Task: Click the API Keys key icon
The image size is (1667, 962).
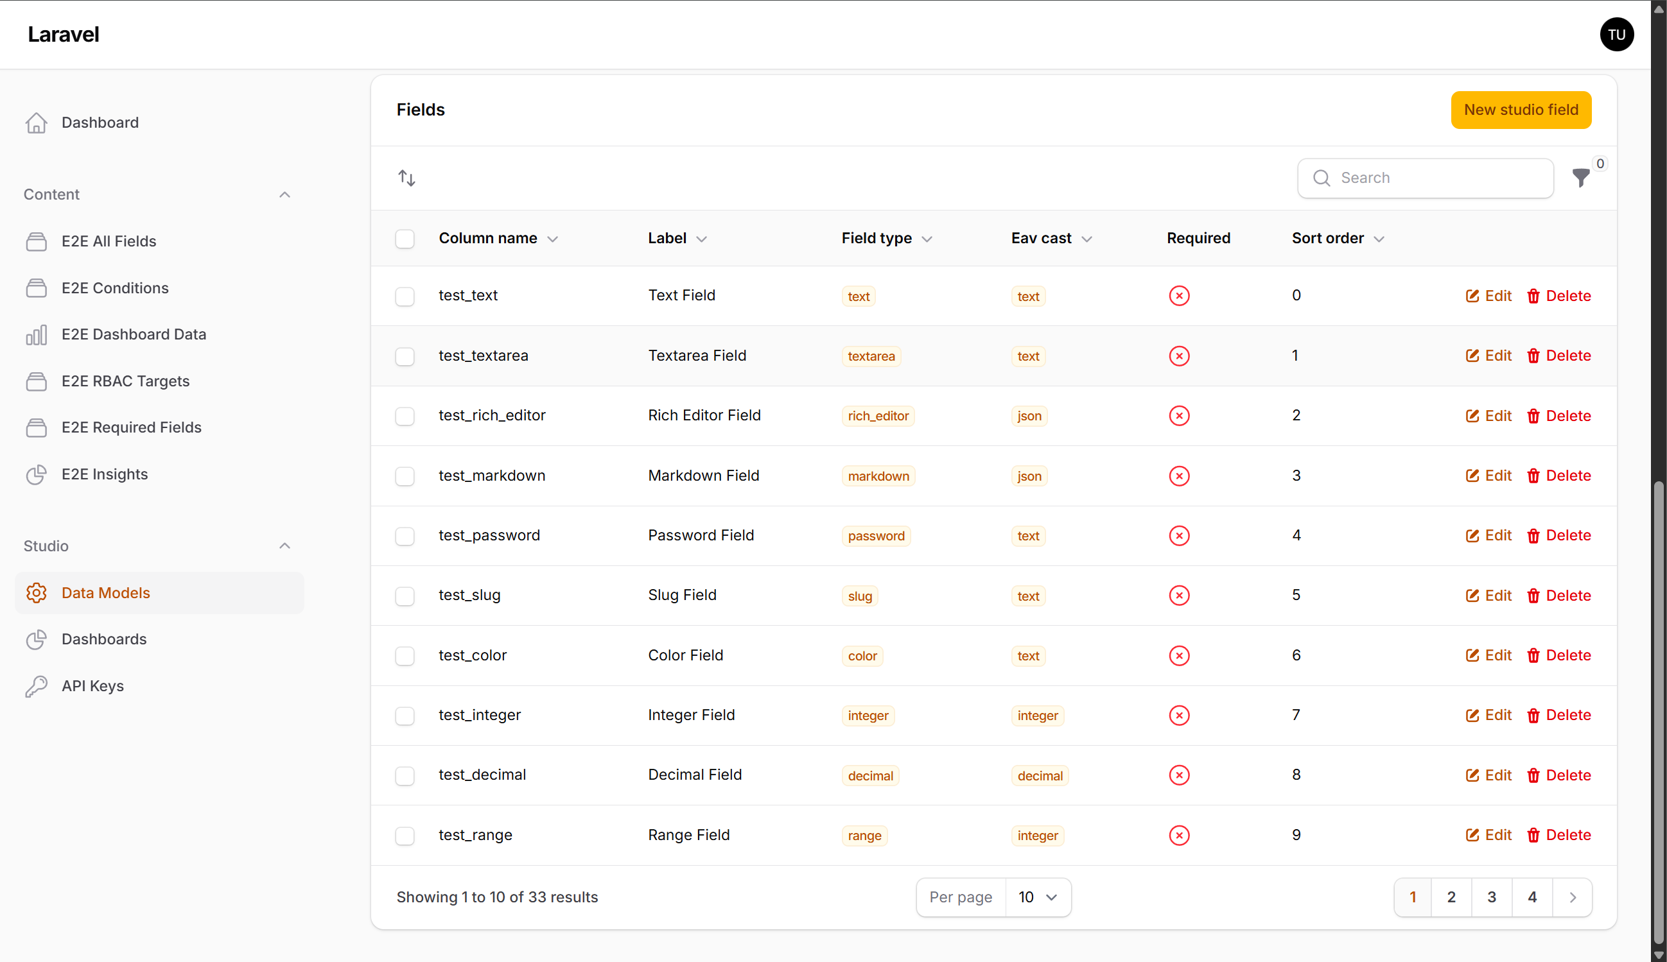Action: 37,686
